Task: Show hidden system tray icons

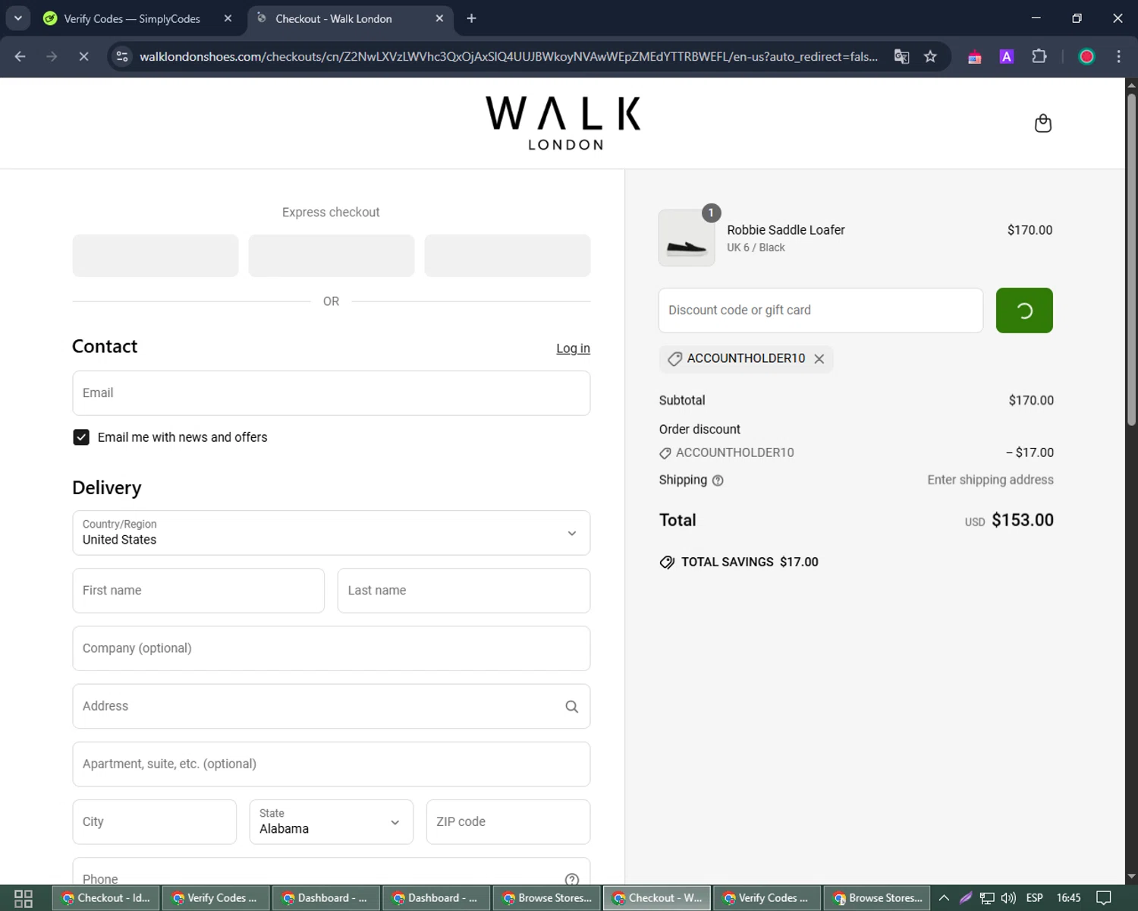Action: coord(944,898)
